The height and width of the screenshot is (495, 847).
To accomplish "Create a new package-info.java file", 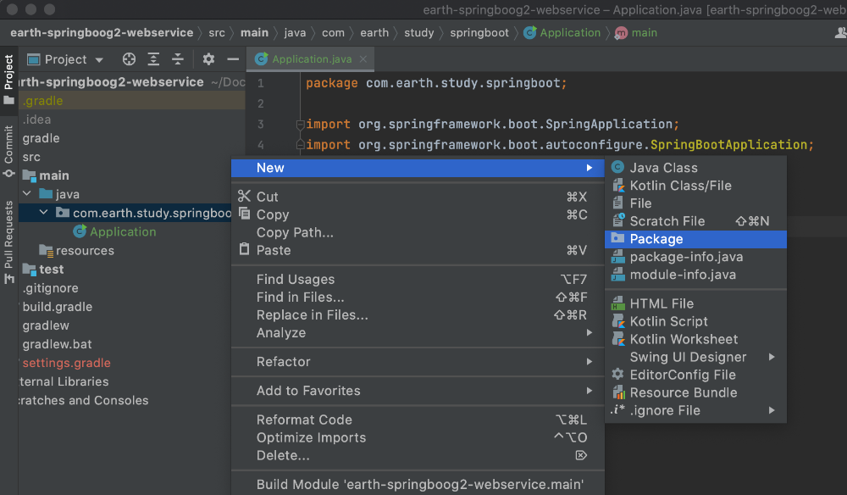I will [695, 257].
